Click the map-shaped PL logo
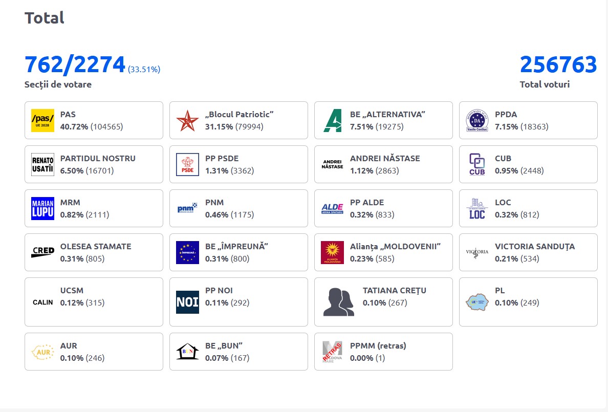This screenshot has height=412, width=608. [477, 302]
